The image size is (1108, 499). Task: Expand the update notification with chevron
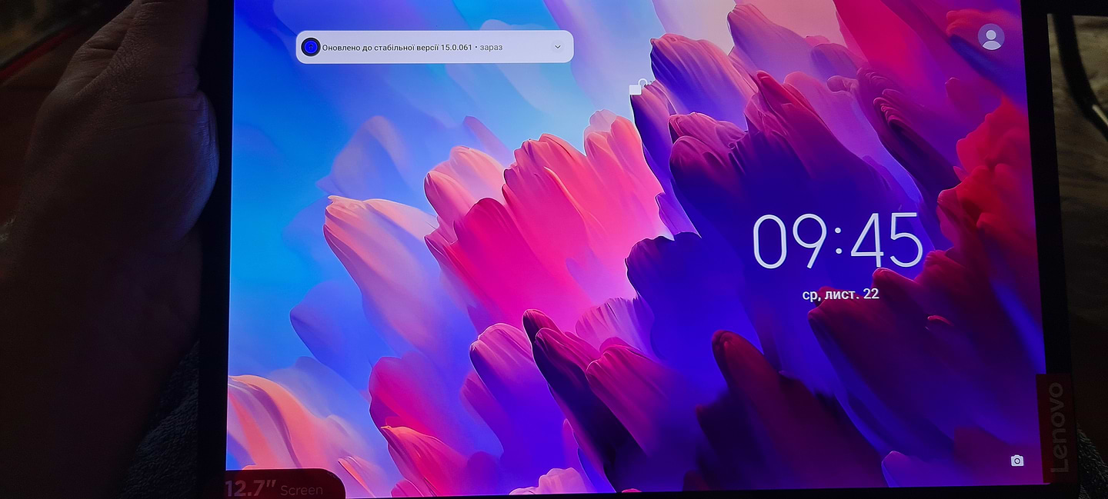click(x=558, y=47)
